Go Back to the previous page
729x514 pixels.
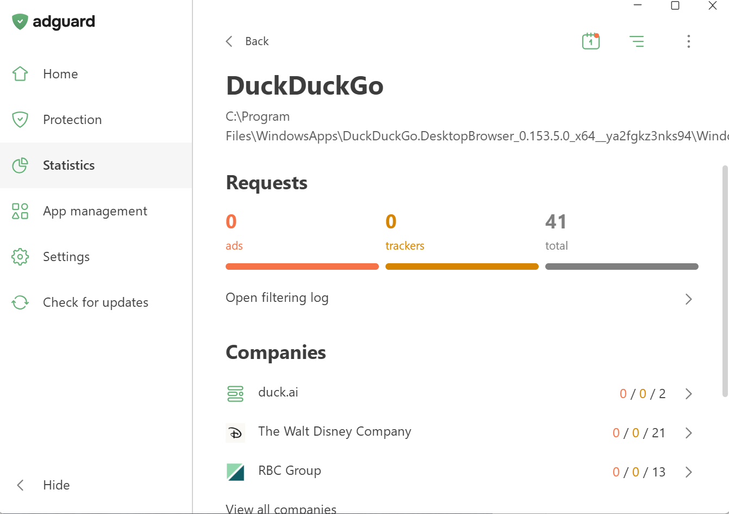[x=248, y=41]
